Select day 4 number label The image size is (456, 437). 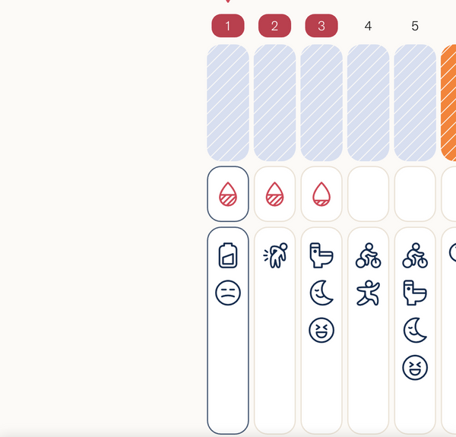pos(369,26)
